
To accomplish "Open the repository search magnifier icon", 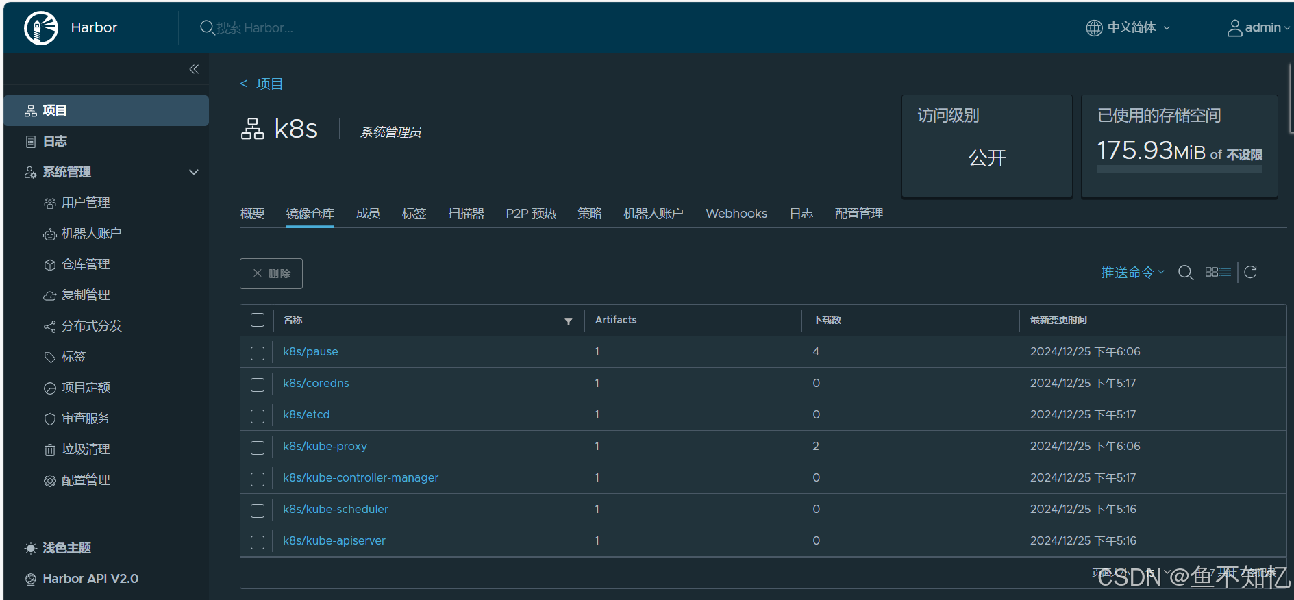I will click(1185, 273).
